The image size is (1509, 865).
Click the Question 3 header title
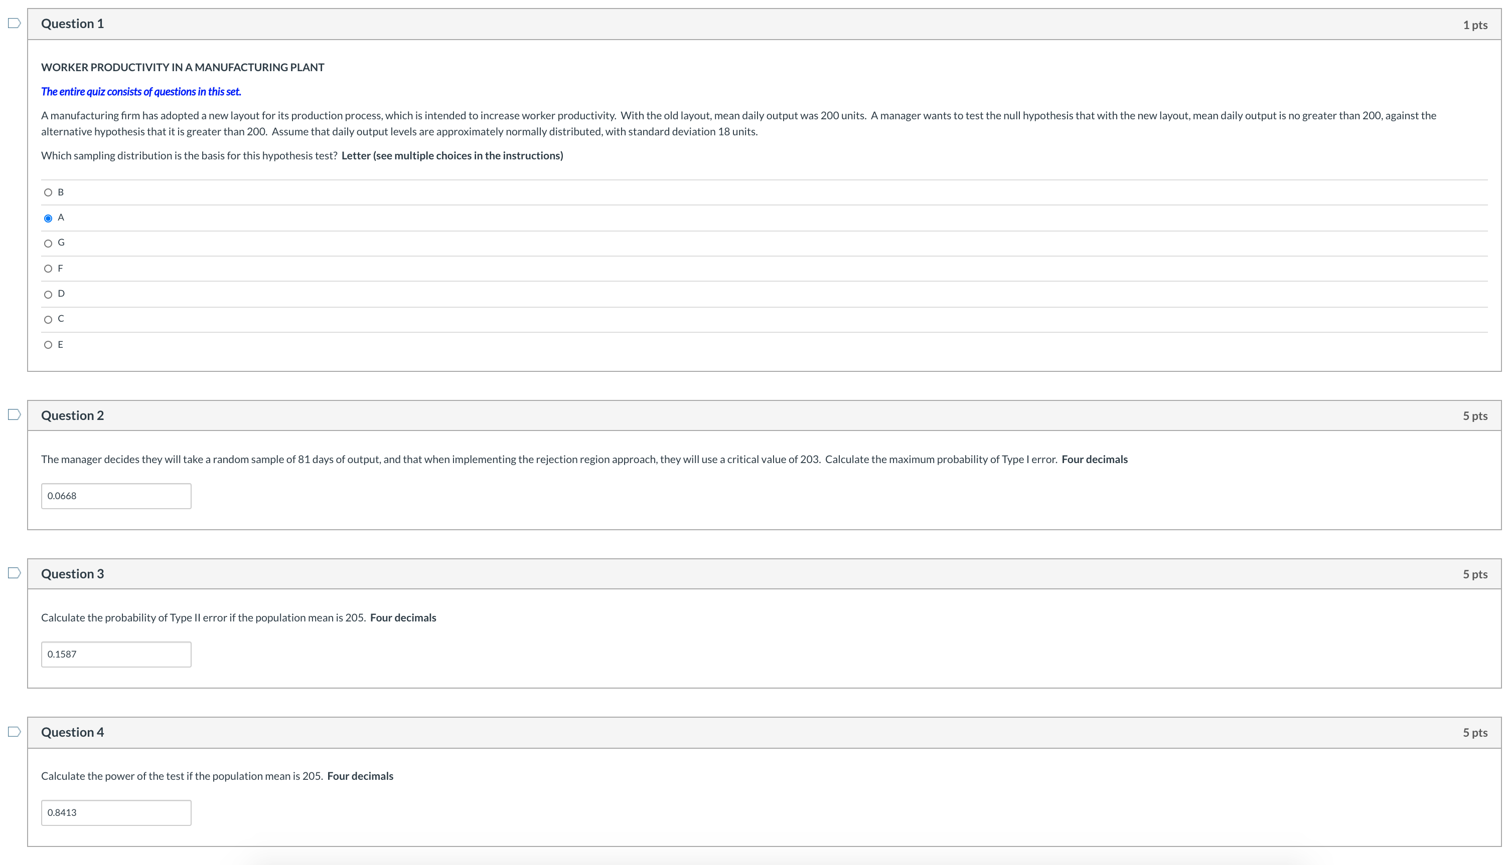coord(73,574)
